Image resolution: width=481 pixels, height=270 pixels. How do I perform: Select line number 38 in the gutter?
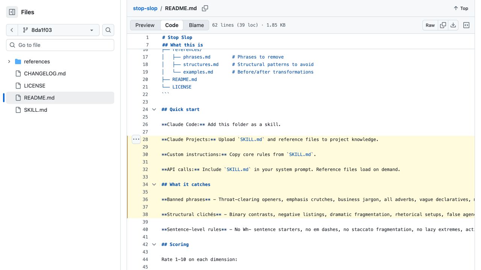(145, 214)
